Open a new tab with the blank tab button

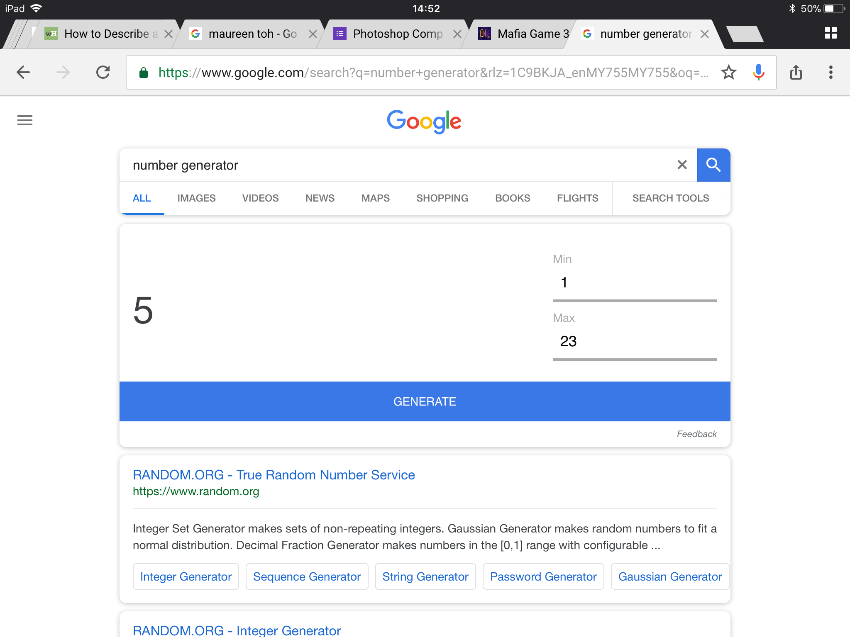tap(745, 34)
